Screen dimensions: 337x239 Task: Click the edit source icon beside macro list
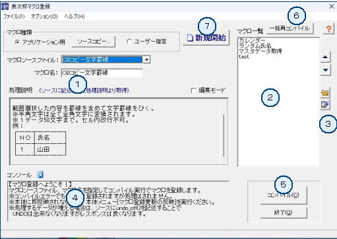tap(325, 104)
